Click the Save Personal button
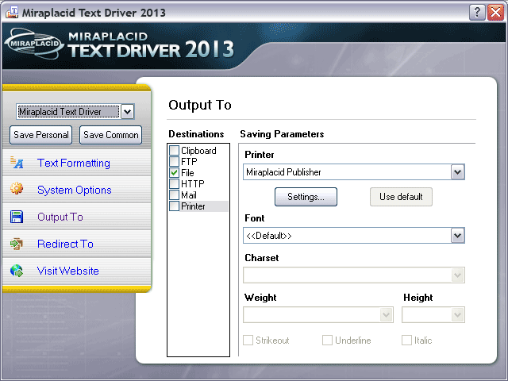The width and height of the screenshot is (508, 381). coord(40,135)
